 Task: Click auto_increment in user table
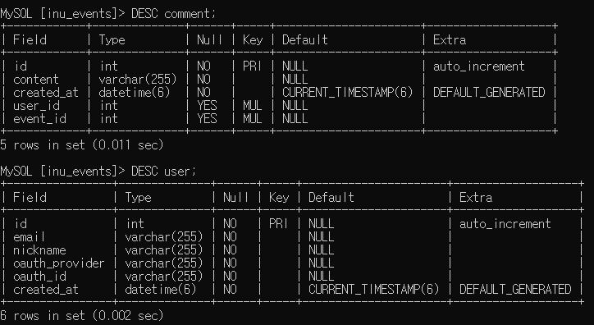[x=505, y=224]
